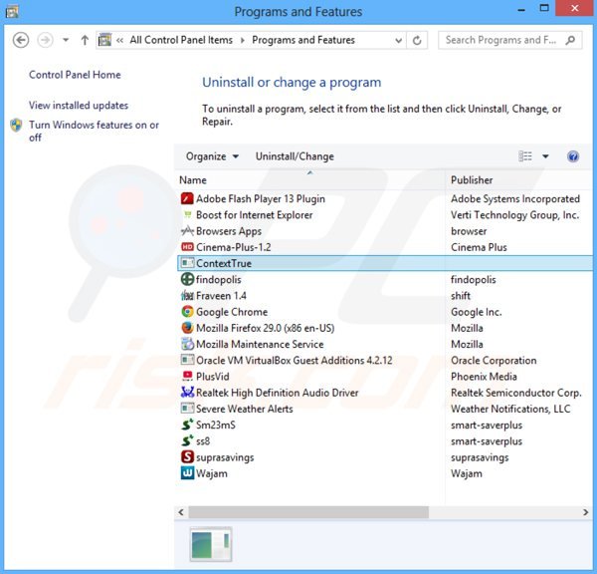Select the PlusVid program name

(x=213, y=377)
